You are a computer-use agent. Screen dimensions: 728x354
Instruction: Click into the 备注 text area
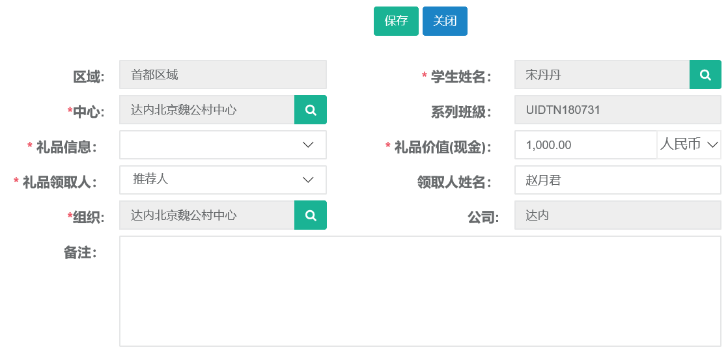pos(420,291)
